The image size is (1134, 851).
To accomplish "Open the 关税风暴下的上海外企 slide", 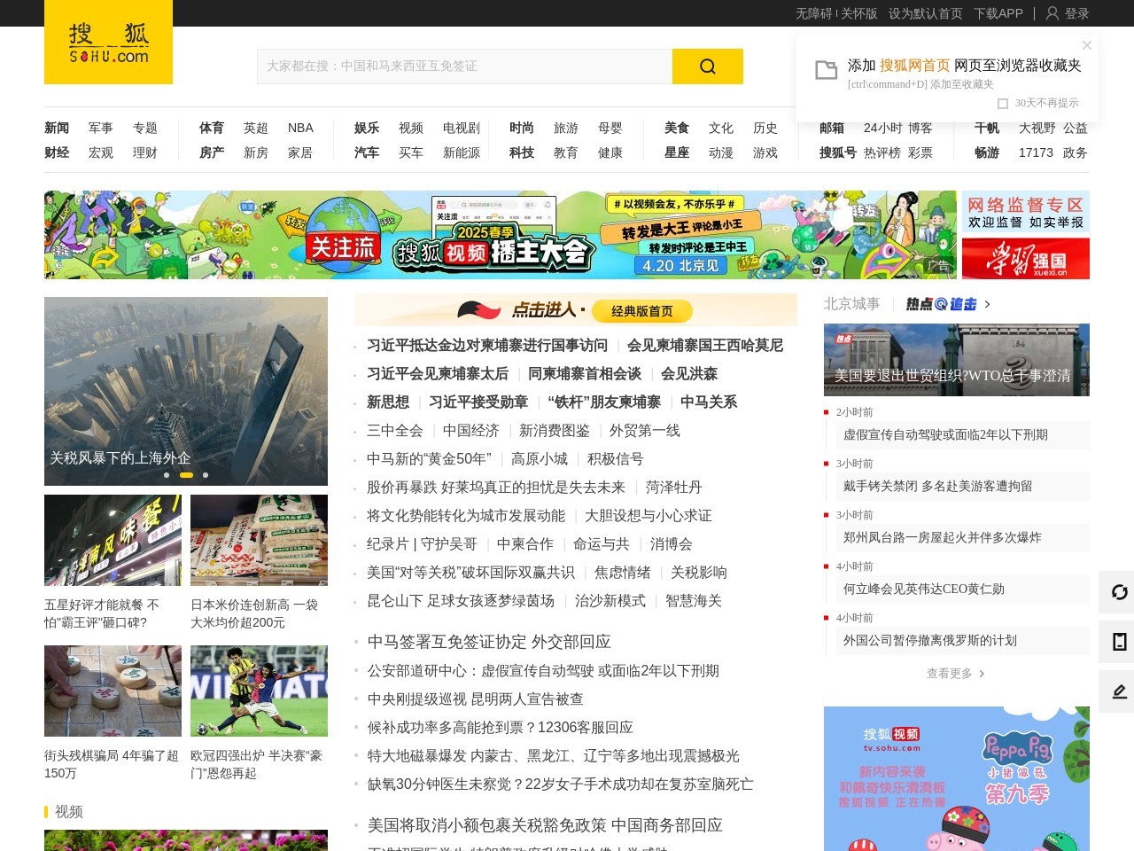I will [x=186, y=391].
